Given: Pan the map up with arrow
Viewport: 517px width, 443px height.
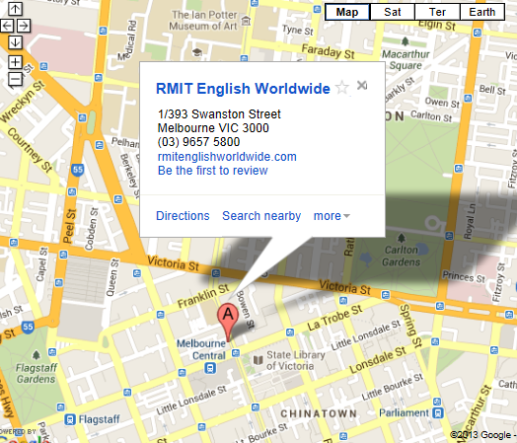Looking at the screenshot, I should point(15,9).
